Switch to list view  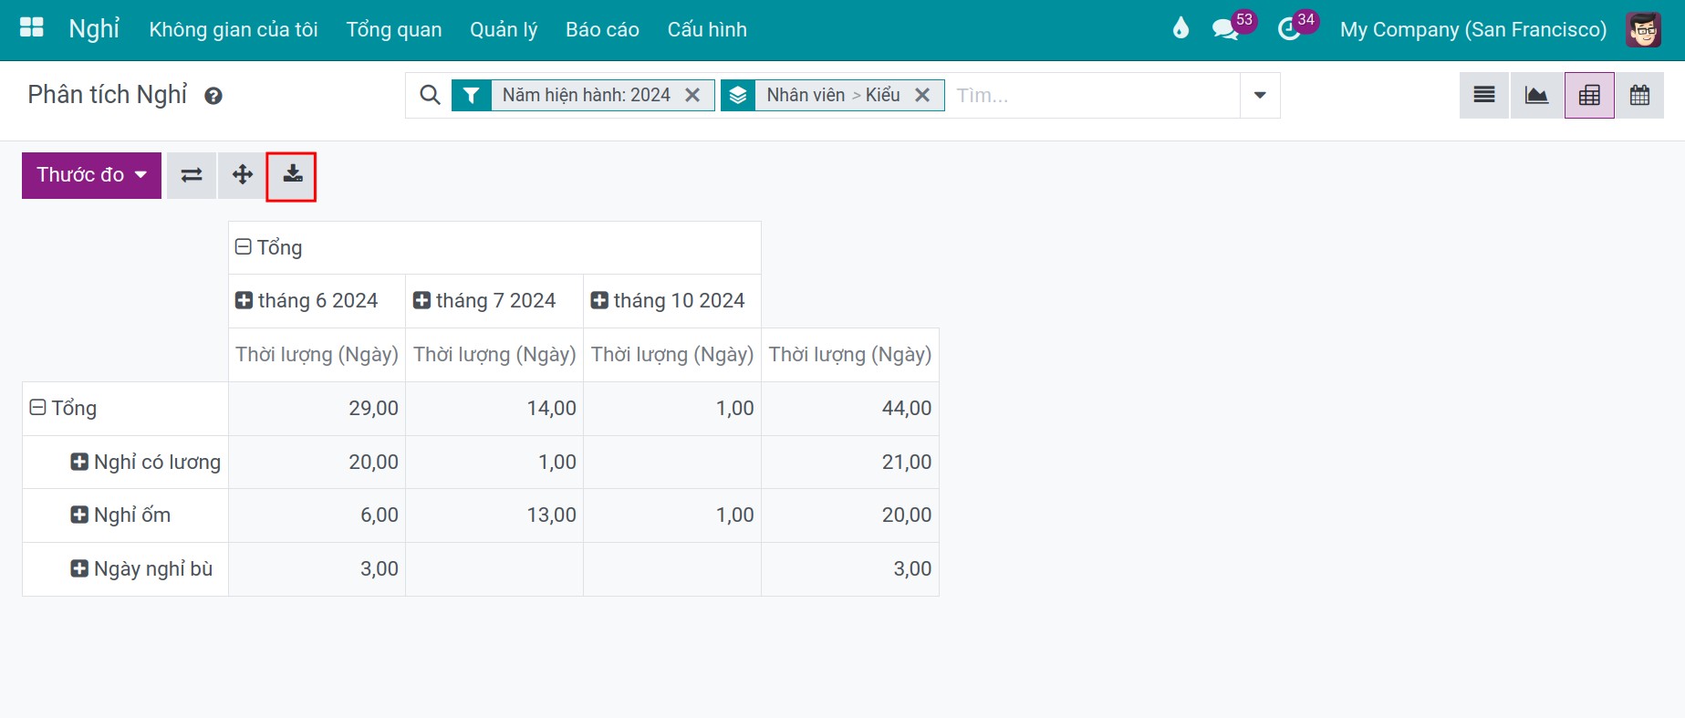pos(1484,95)
